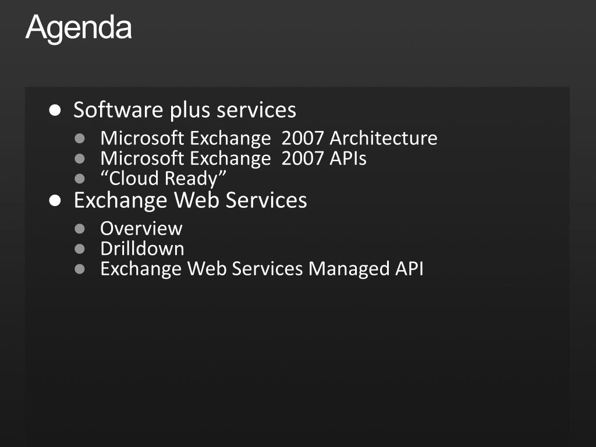Click the bullet before Exchange 2007 APIs
The height and width of the screenshot is (447, 596).
pos(80,158)
